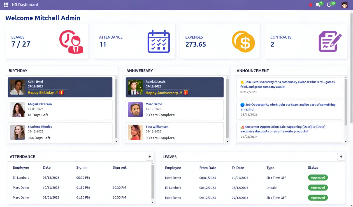Image resolution: width=353 pixels, height=207 pixels.
Task: Click Welcome Mitchell Admin heading
Action: point(43,18)
